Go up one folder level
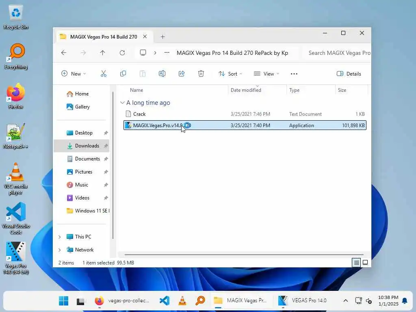 pos(103,53)
